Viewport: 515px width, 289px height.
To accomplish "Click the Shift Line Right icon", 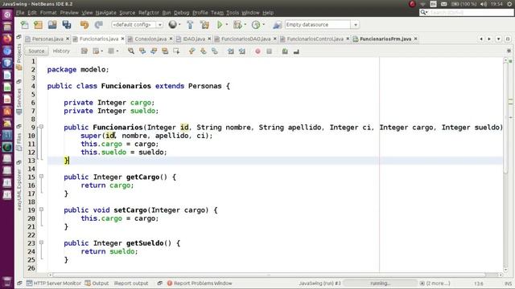I will pyautogui.click(x=242, y=51).
